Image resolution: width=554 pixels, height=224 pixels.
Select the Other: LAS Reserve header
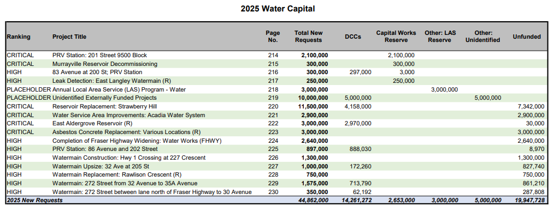[440, 37]
